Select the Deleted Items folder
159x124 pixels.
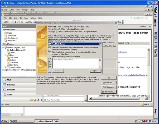pos(16,50)
